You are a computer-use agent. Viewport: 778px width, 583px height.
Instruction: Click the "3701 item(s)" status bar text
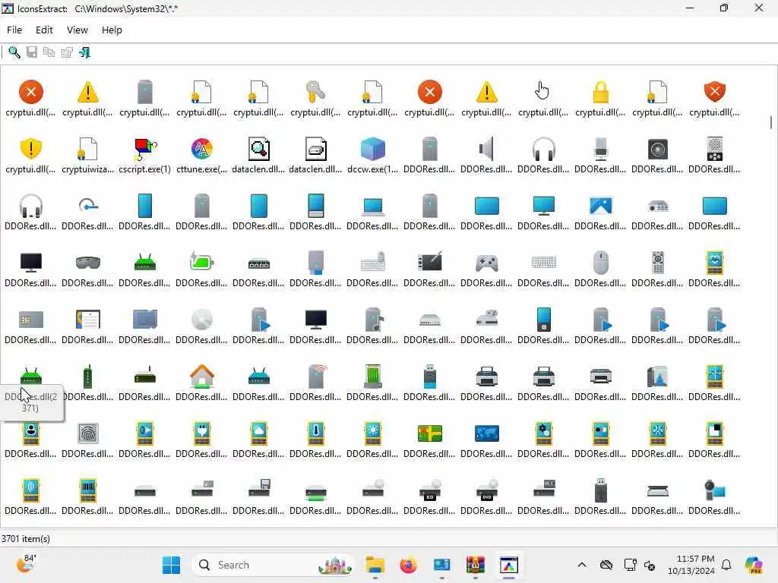coord(25,538)
